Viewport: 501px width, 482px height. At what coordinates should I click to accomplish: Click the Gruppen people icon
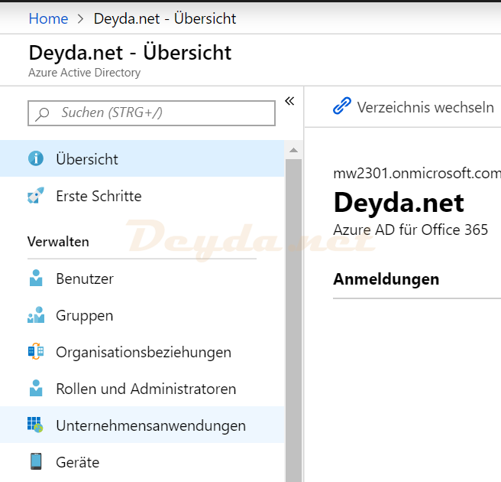36,315
